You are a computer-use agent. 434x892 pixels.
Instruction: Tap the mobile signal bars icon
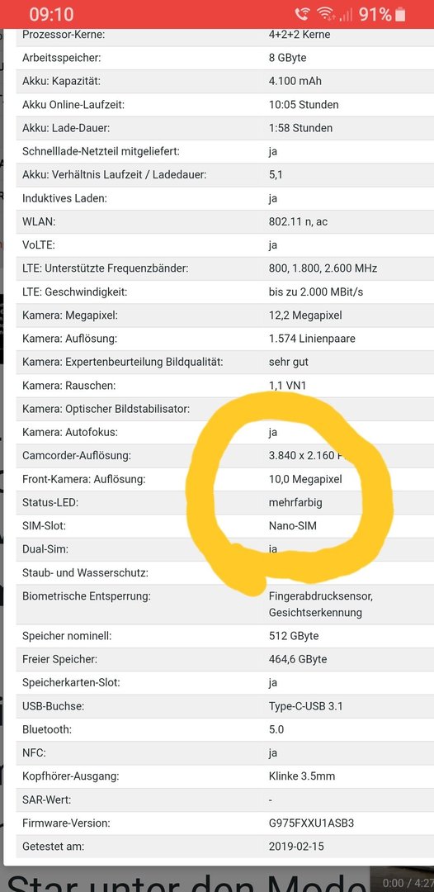point(346,15)
